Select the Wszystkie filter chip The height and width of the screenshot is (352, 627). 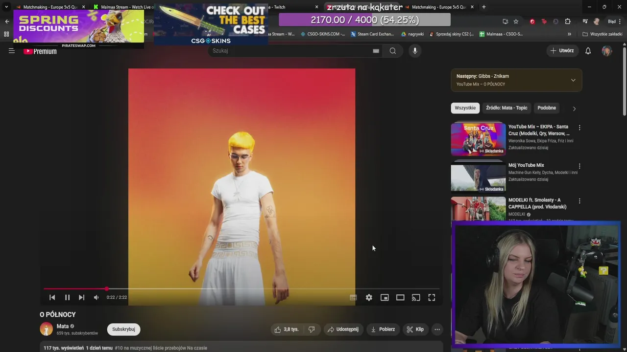click(x=465, y=108)
